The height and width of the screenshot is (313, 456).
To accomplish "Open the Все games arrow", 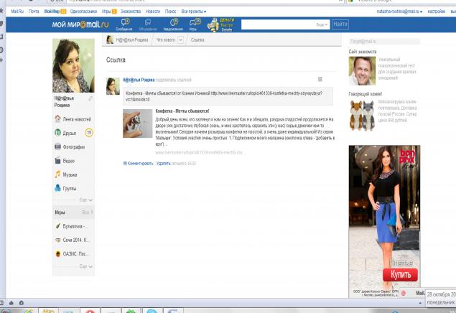I will tap(88, 212).
